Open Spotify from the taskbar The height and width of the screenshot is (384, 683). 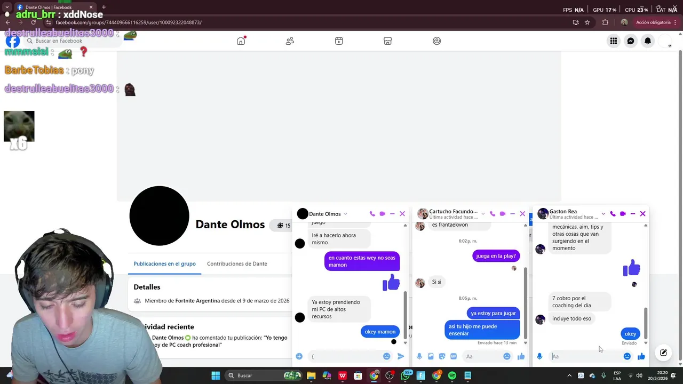[452, 375]
